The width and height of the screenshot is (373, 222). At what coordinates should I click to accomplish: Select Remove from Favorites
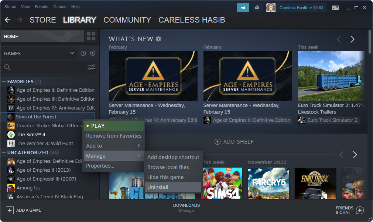coord(114,136)
